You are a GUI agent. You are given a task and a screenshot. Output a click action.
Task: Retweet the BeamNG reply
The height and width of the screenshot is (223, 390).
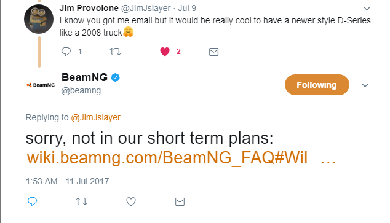[x=81, y=201]
